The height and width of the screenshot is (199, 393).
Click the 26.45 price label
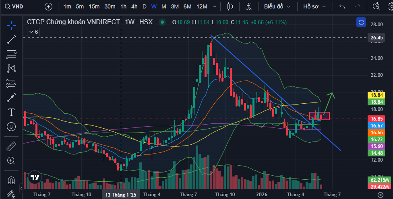(376, 37)
